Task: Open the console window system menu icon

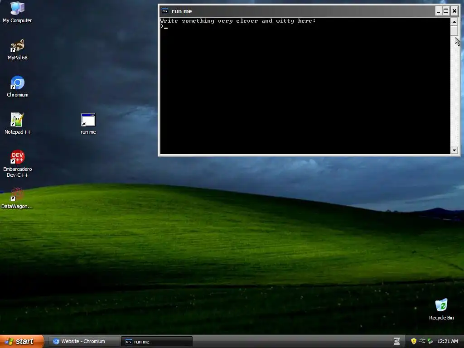Action: click(165, 11)
